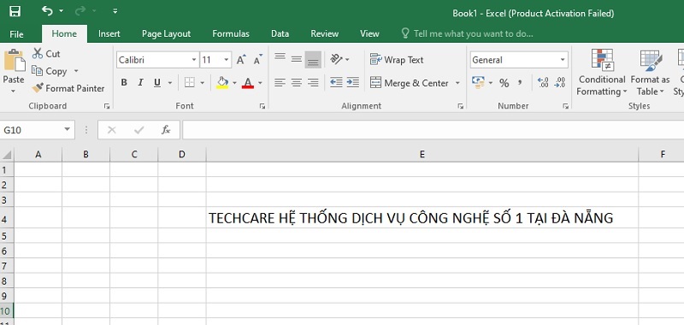Open the Paste options dropdown arrow
Screen dimensions: 684x325
tap(13, 91)
